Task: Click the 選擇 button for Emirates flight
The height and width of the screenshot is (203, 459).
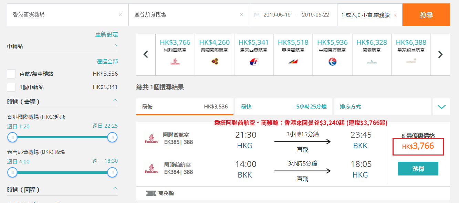Action: 418,169
